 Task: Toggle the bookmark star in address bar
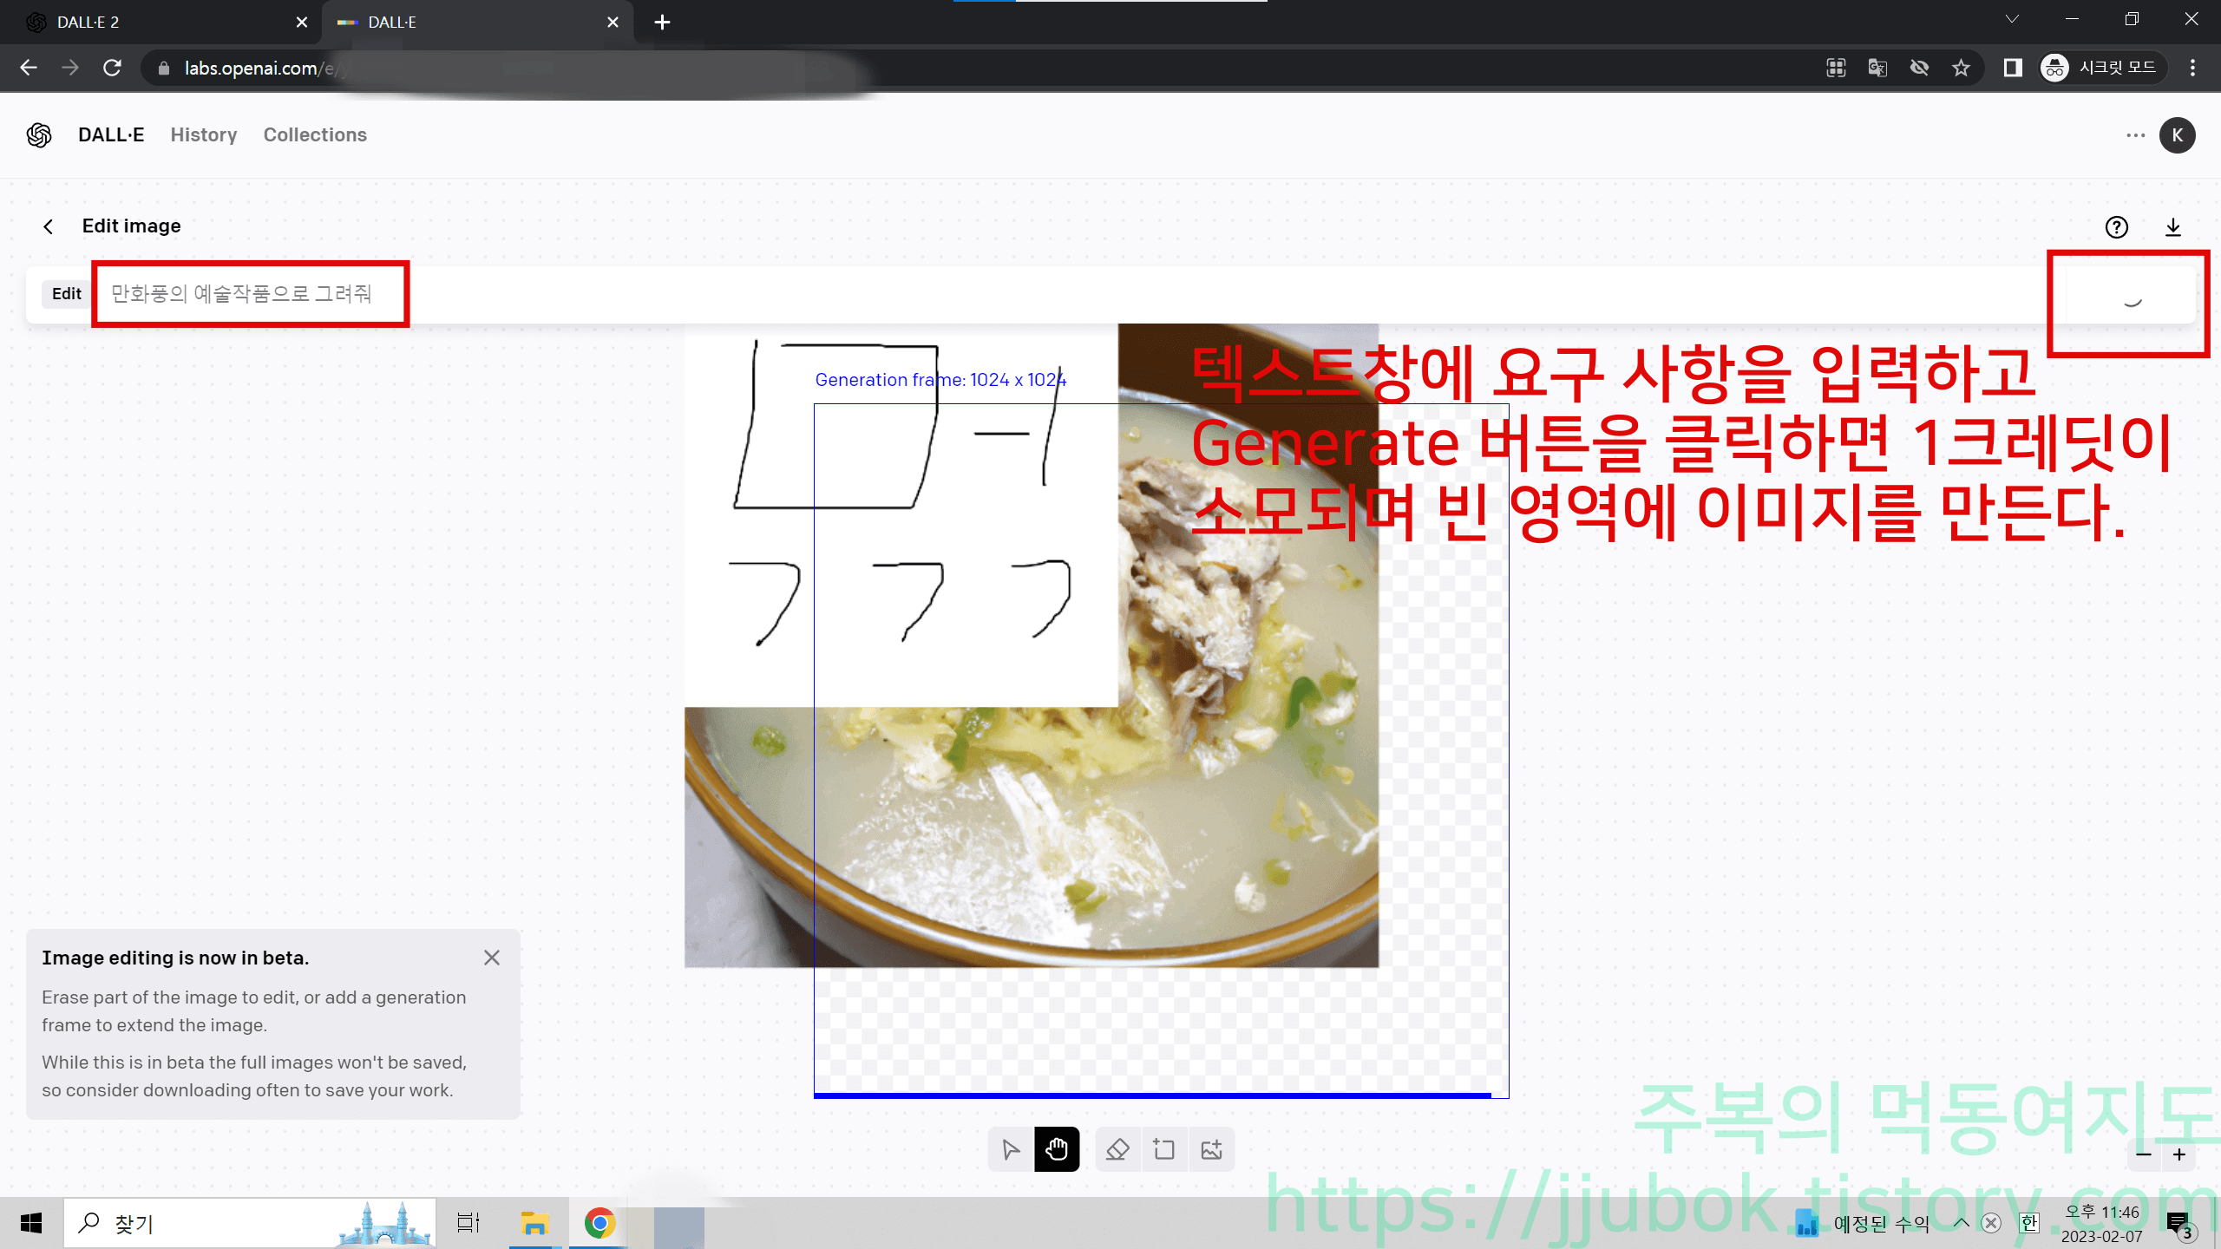1961,67
